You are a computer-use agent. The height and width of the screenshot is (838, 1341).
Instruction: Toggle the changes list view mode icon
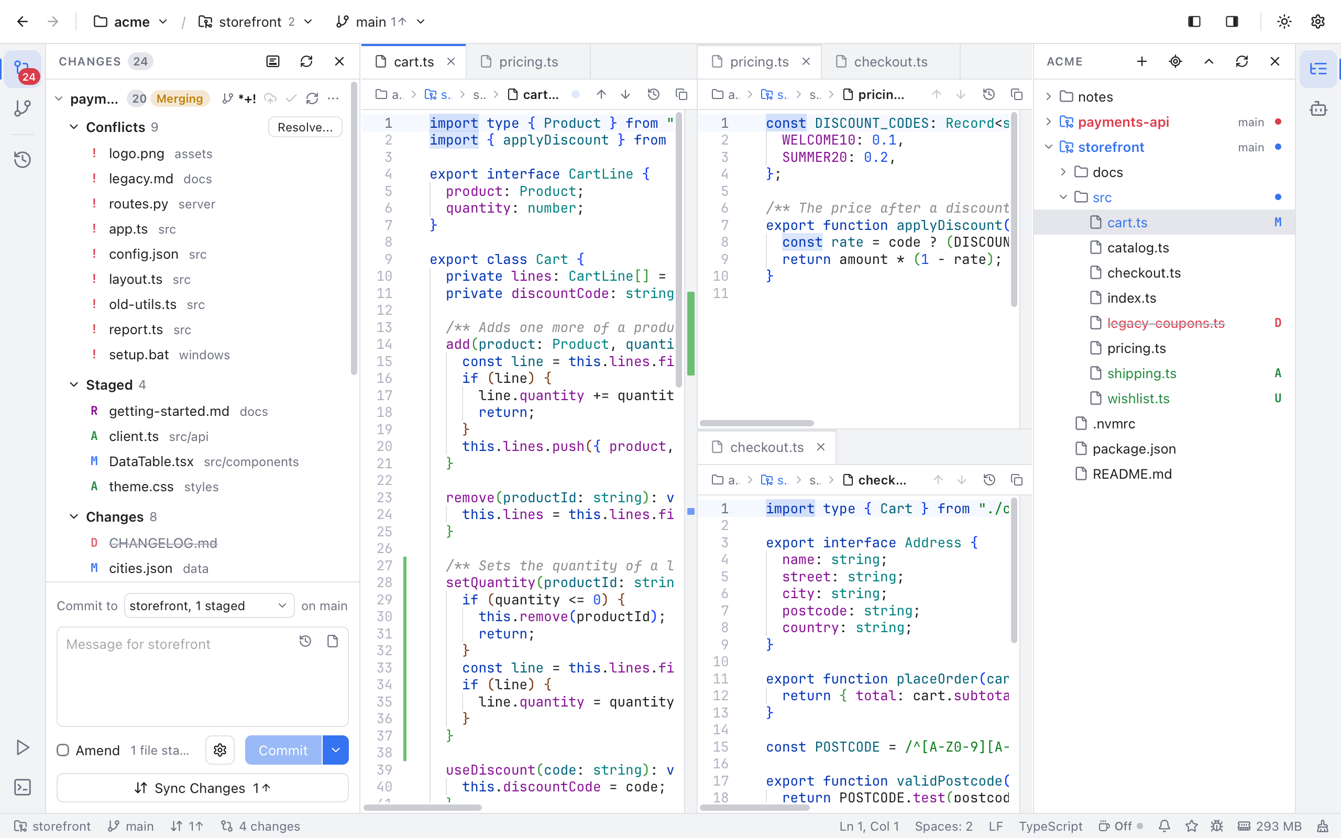[272, 61]
